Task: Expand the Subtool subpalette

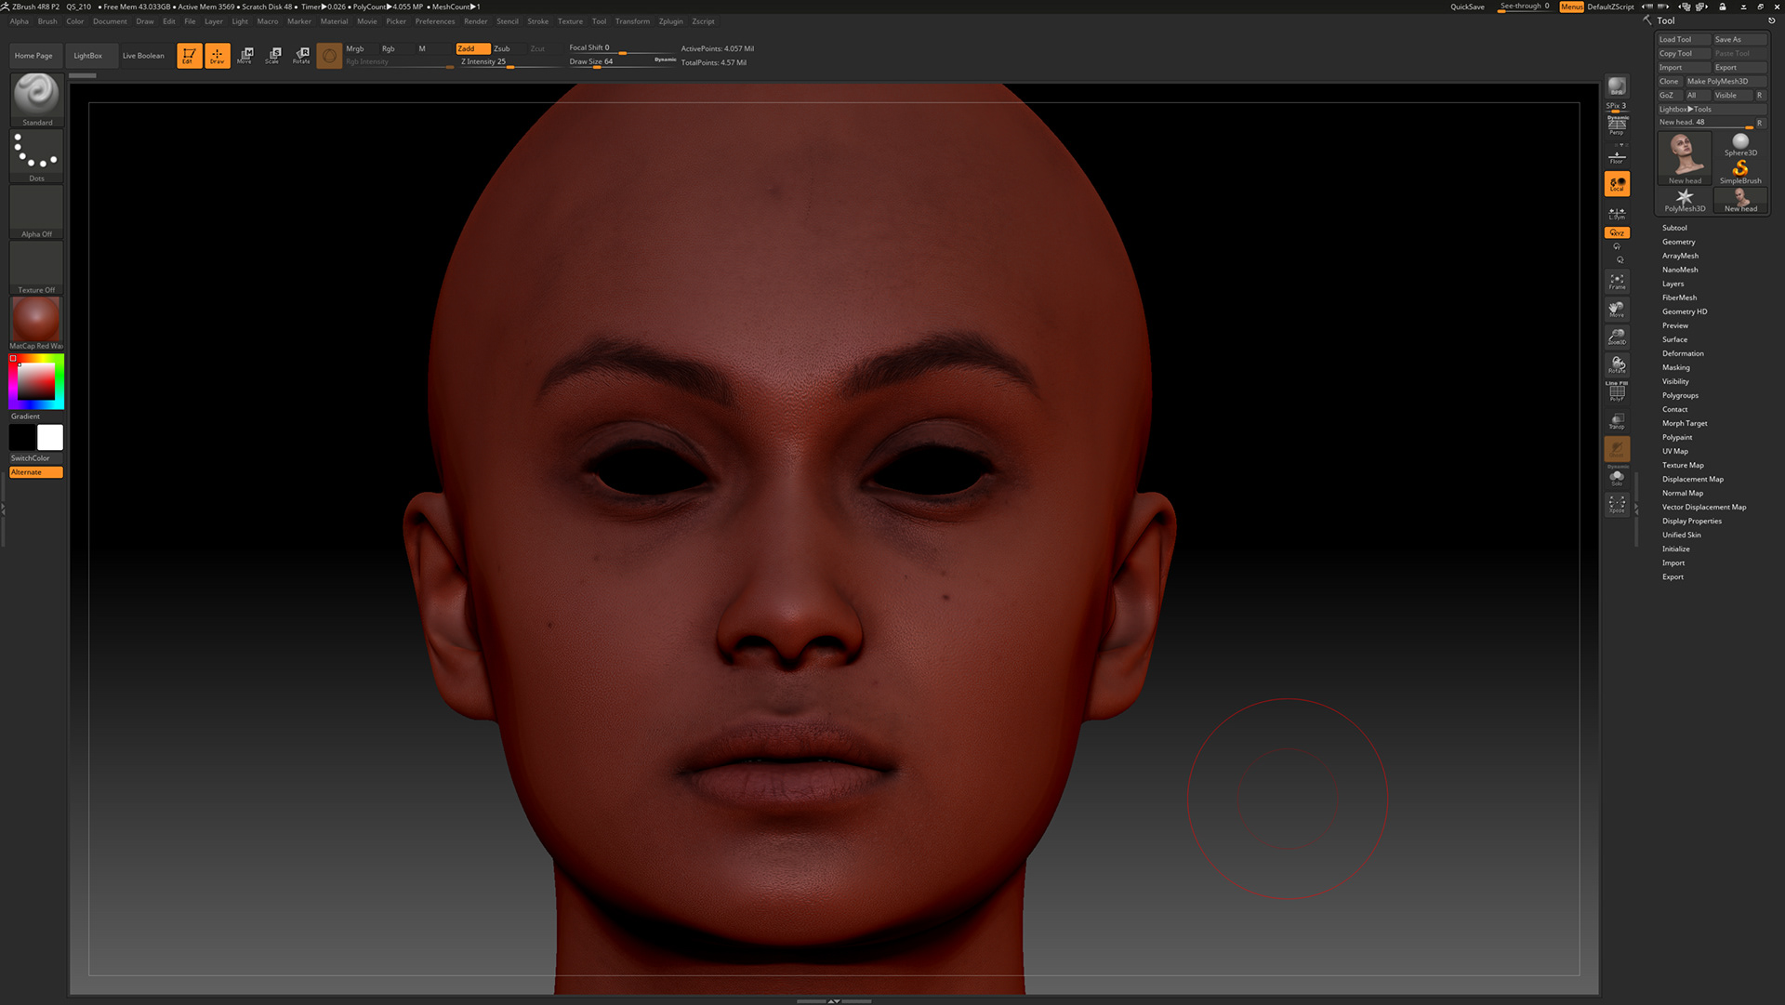Action: (x=1674, y=228)
